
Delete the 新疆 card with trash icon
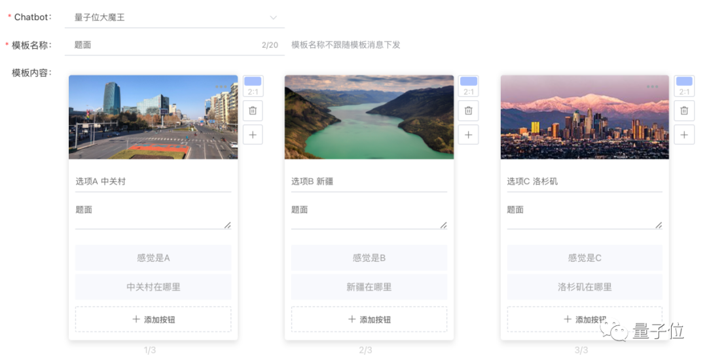(x=469, y=111)
